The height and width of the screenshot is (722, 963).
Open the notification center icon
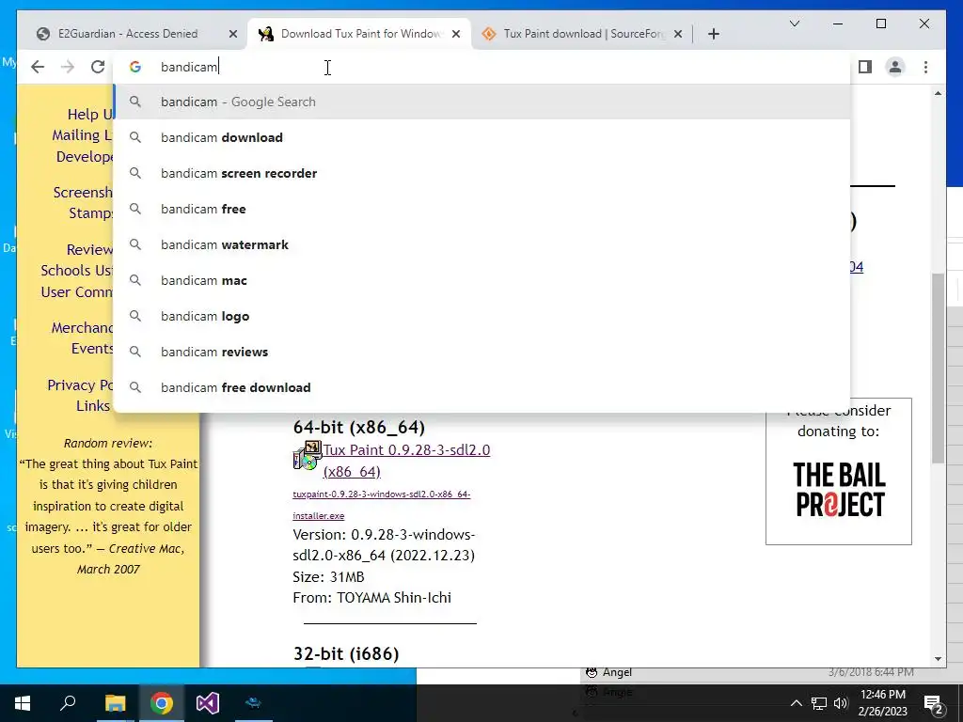pyautogui.click(x=934, y=704)
